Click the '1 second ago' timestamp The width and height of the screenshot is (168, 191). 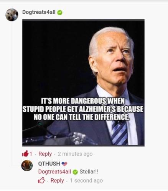coord(86,181)
